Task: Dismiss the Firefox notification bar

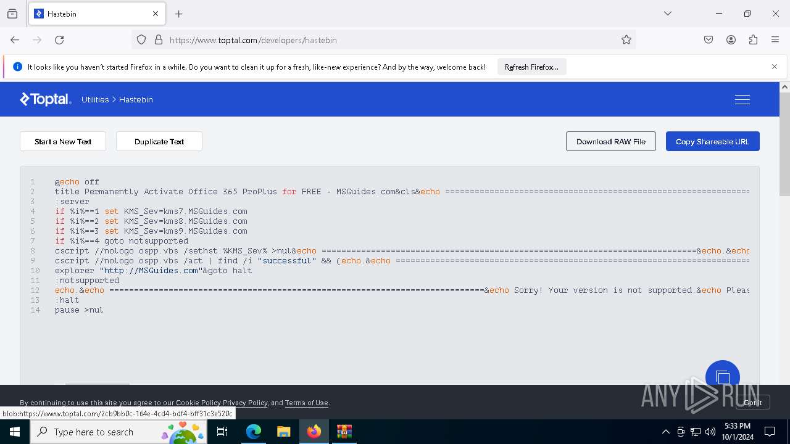Action: coord(775,67)
